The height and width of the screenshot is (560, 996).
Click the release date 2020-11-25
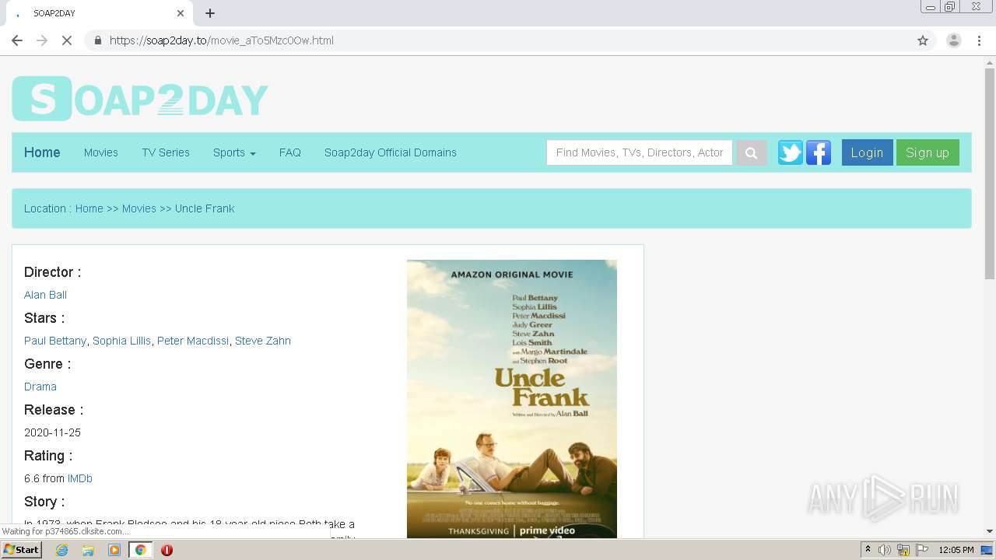point(52,432)
